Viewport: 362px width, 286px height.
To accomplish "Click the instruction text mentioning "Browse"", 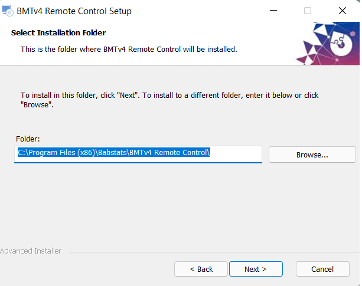I will 169,100.
